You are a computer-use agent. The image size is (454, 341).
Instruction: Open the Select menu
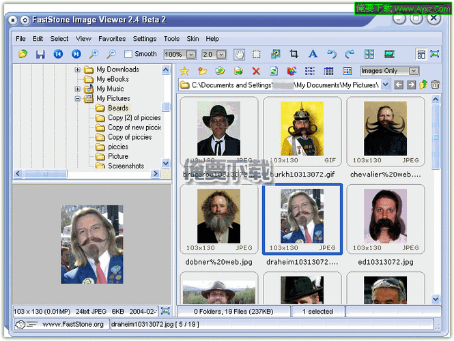tap(59, 39)
